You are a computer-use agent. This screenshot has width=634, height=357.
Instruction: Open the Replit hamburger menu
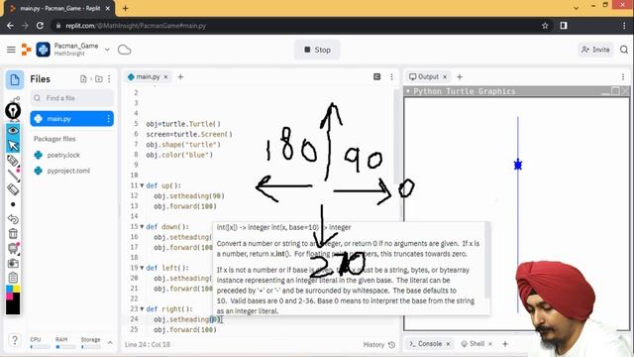coord(11,50)
